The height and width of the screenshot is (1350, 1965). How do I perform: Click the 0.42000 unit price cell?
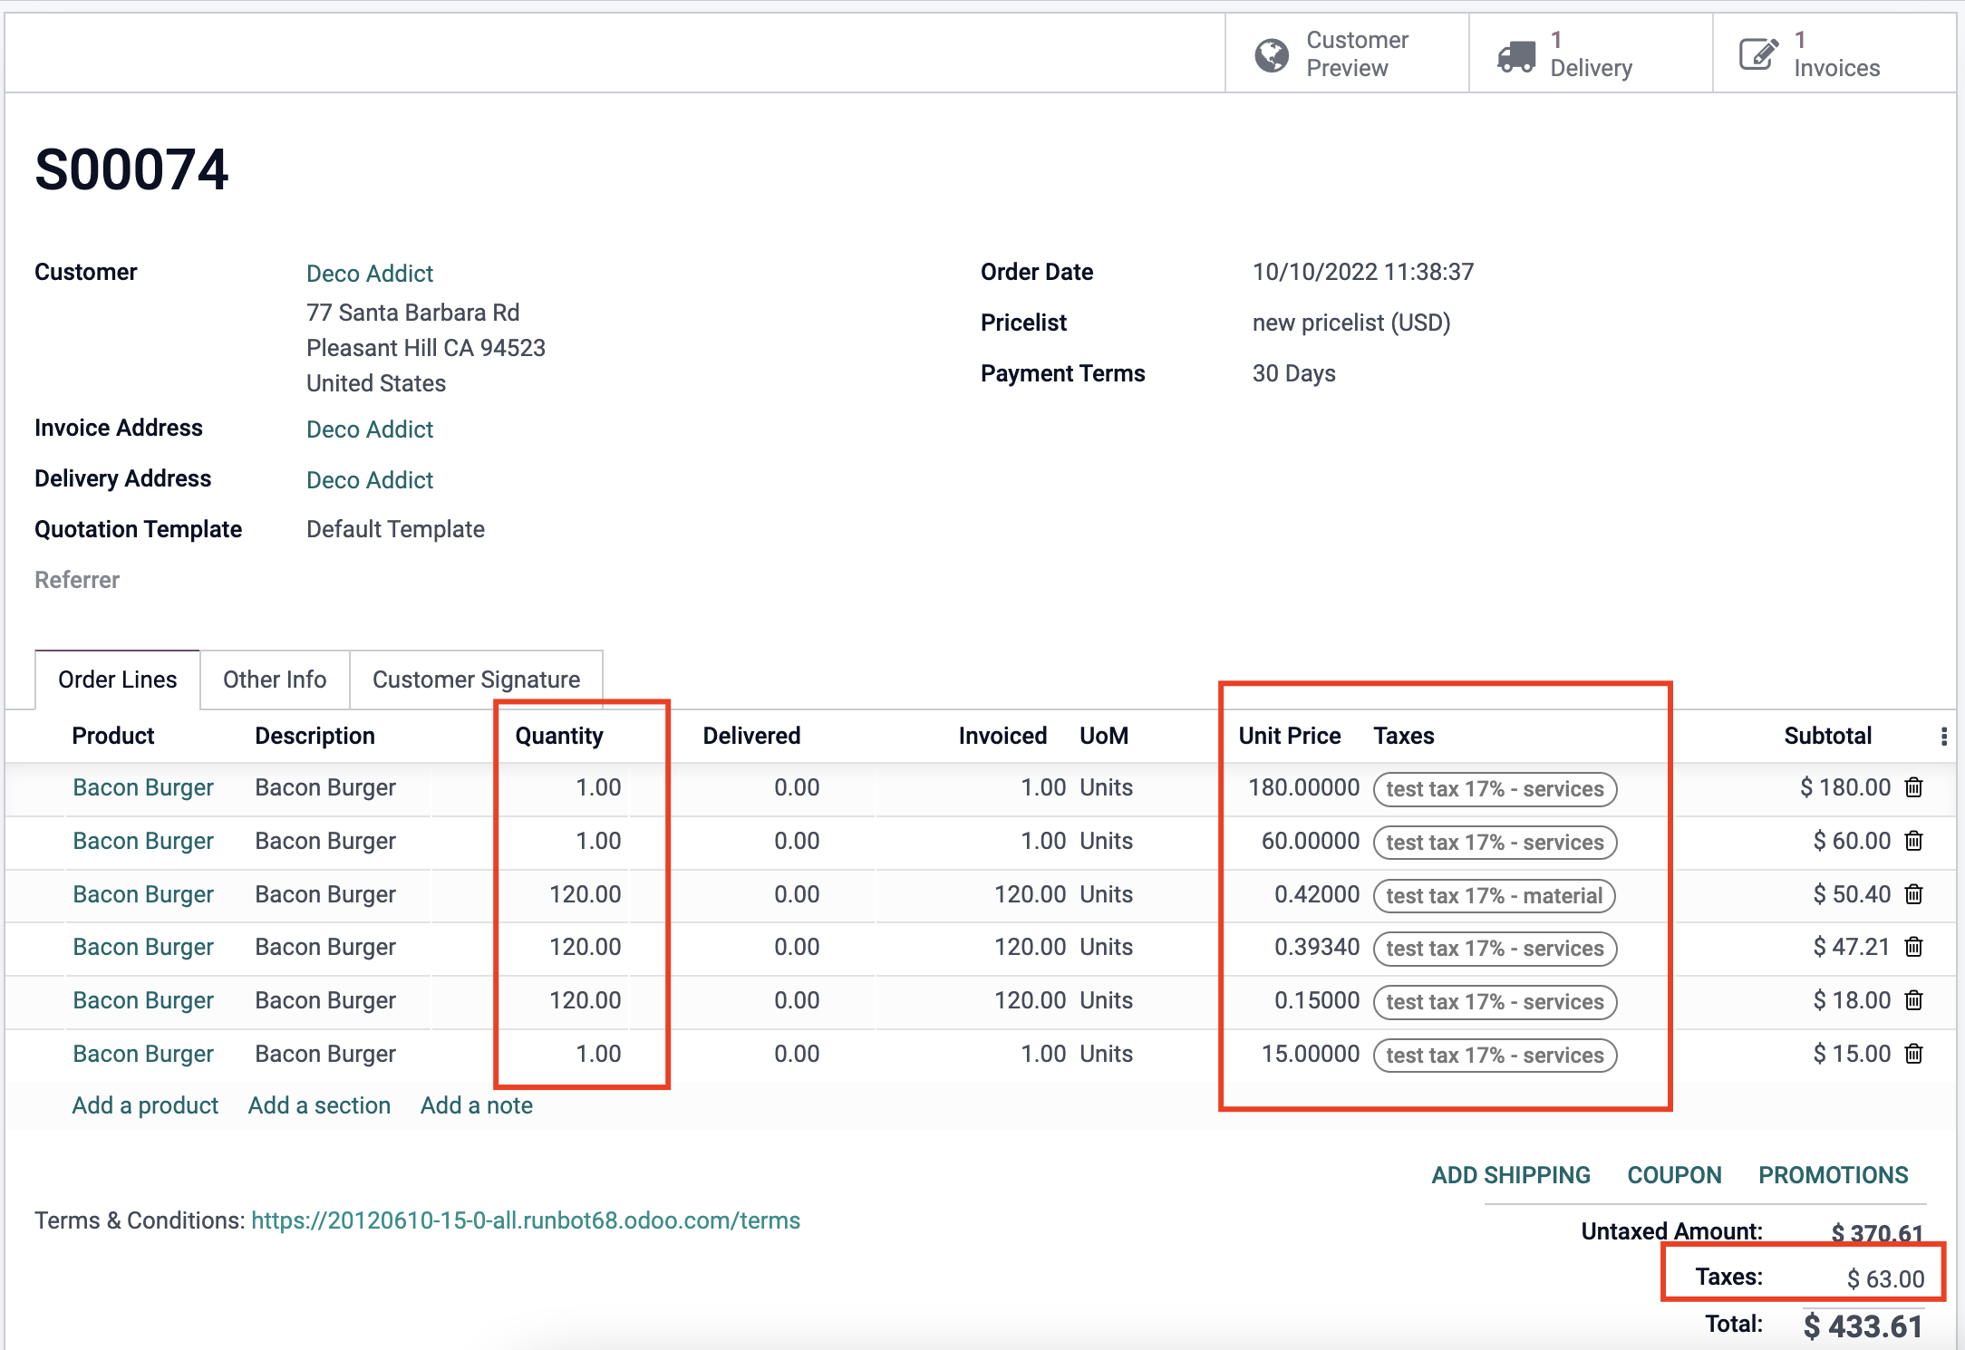(1317, 894)
